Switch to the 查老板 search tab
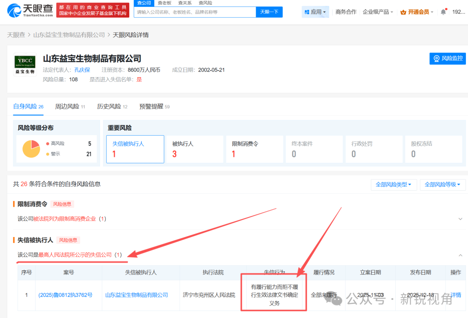 tap(164, 3)
